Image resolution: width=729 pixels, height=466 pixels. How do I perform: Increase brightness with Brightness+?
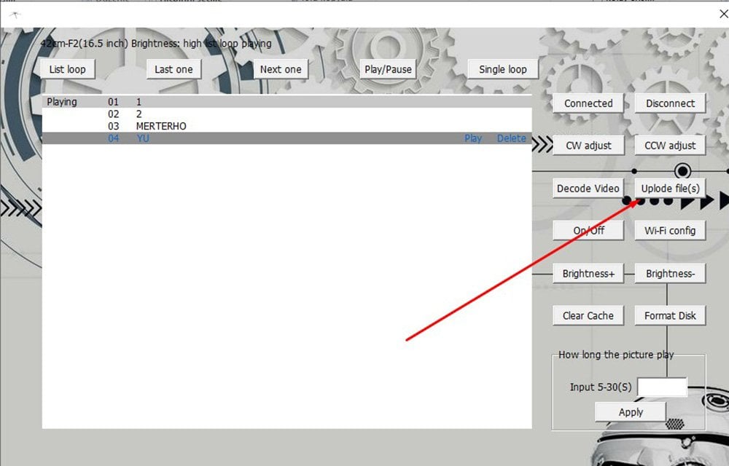click(x=588, y=274)
